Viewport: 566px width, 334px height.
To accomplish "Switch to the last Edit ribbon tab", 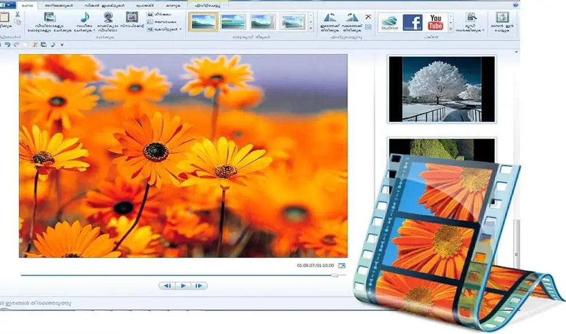I will click(x=207, y=4).
